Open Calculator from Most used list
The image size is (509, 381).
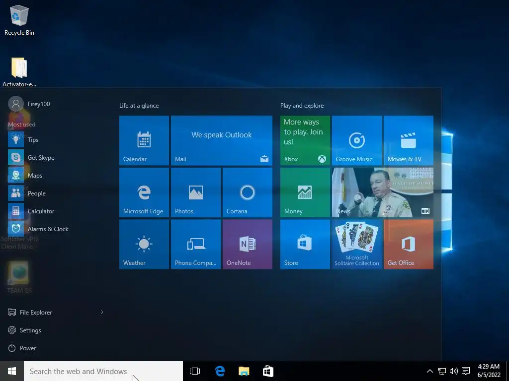coord(55,211)
